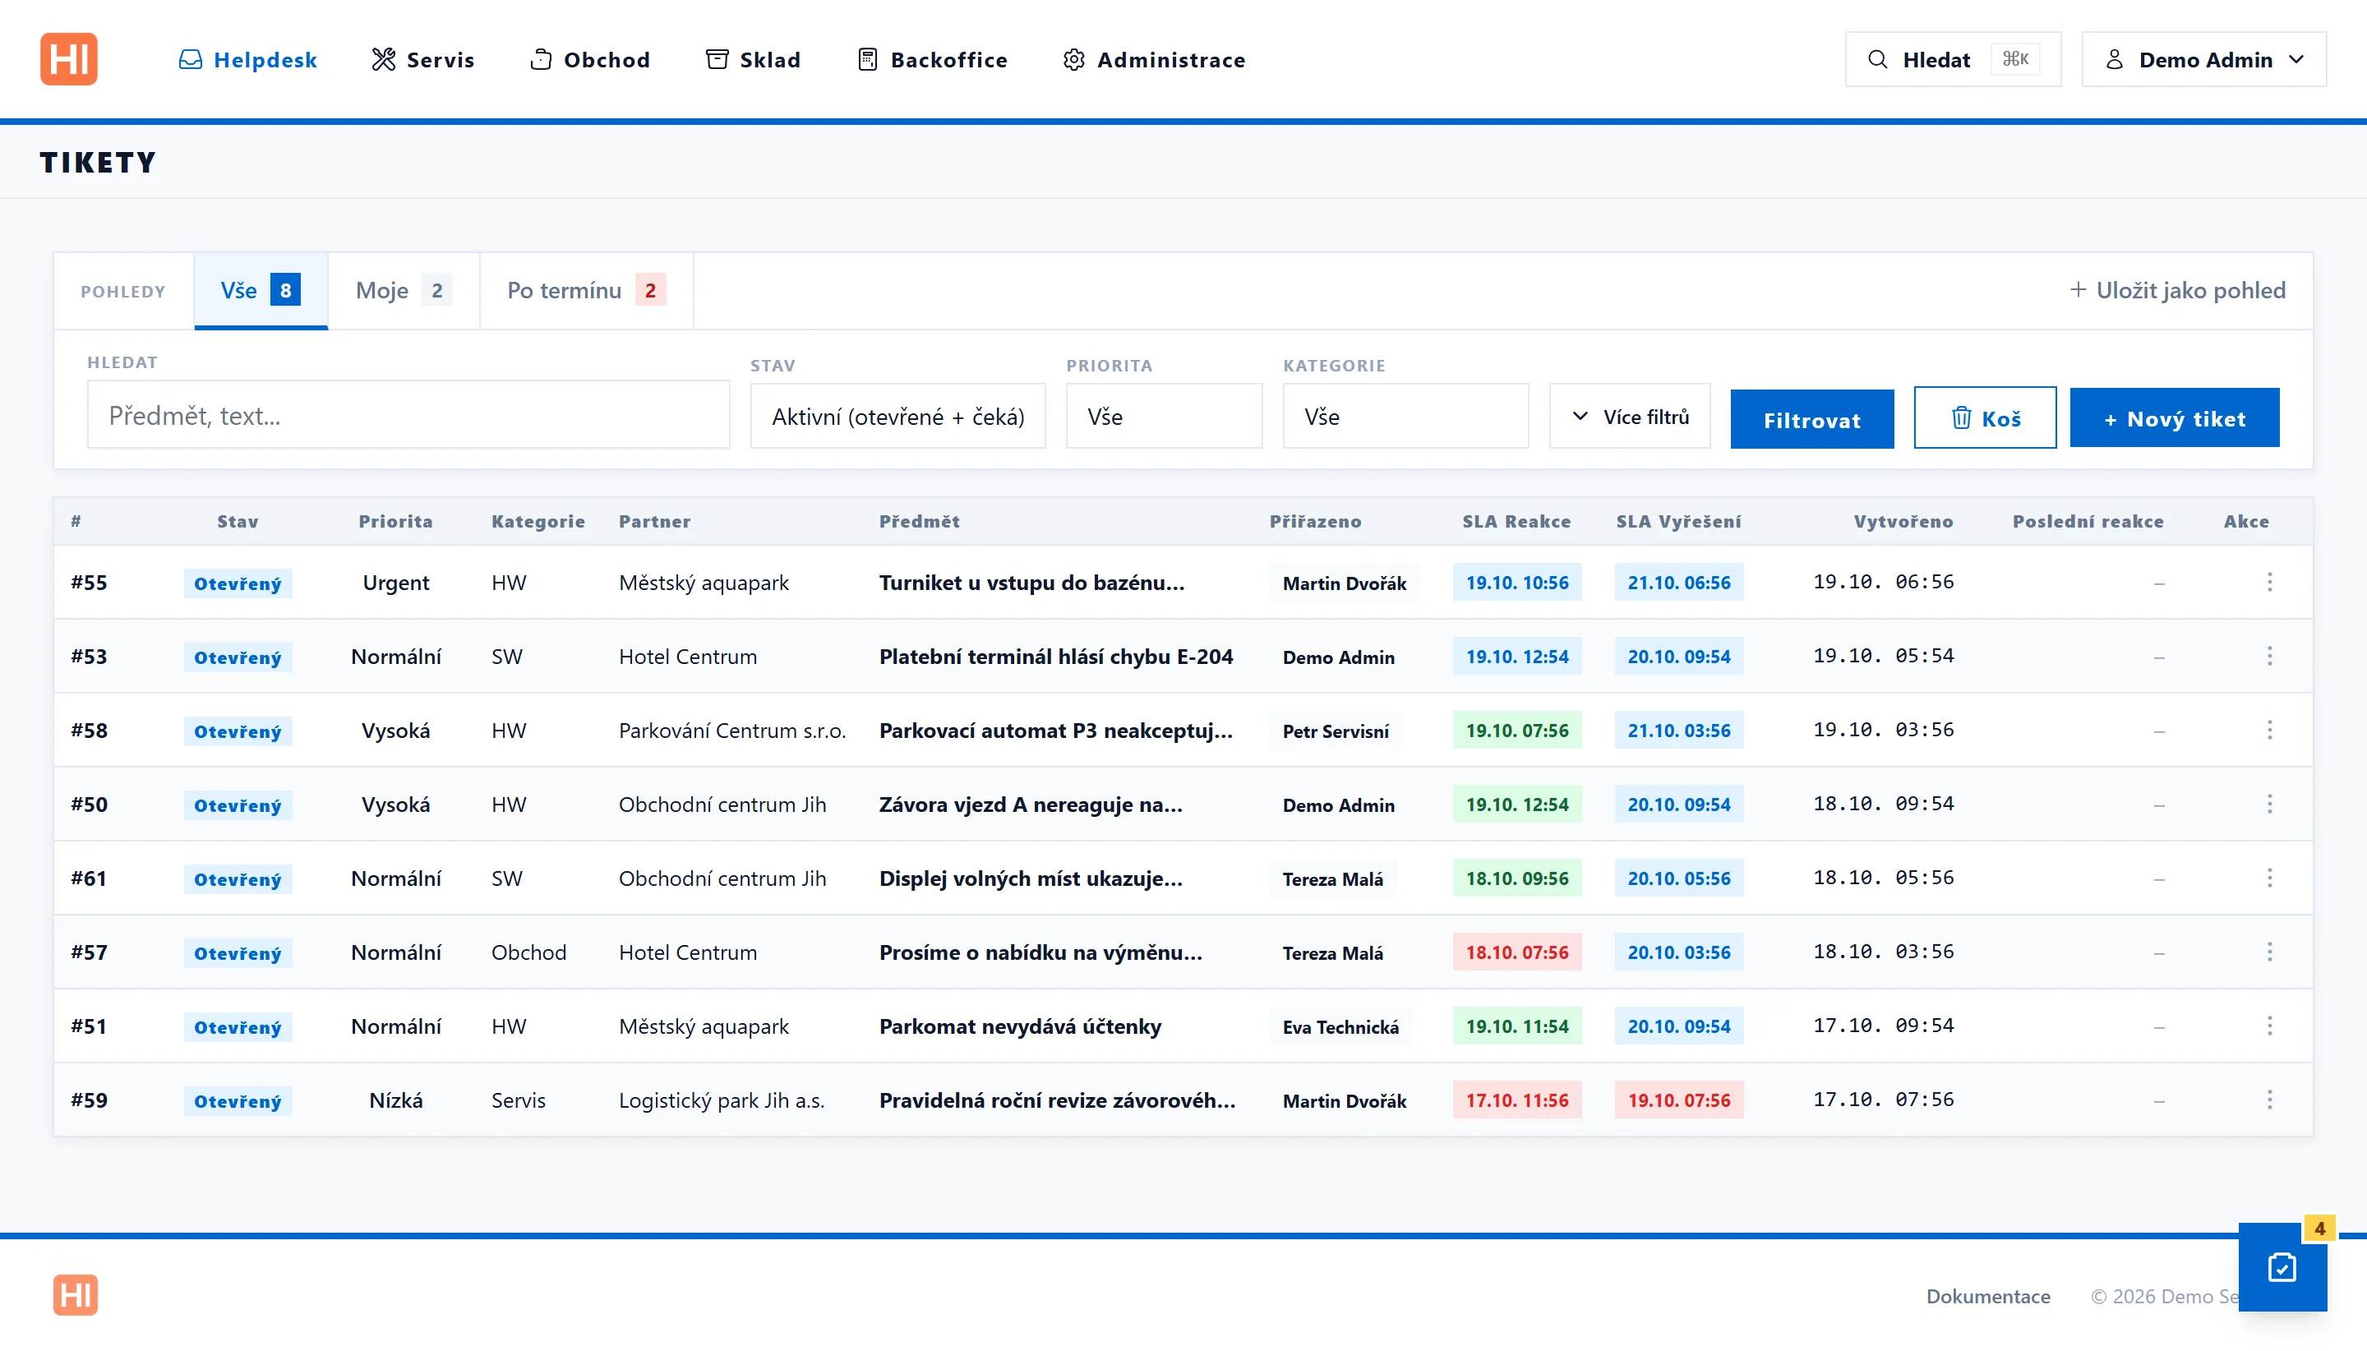The width and height of the screenshot is (2367, 1351).
Task: Open actions menu for ticket #53
Action: pos(2269,656)
